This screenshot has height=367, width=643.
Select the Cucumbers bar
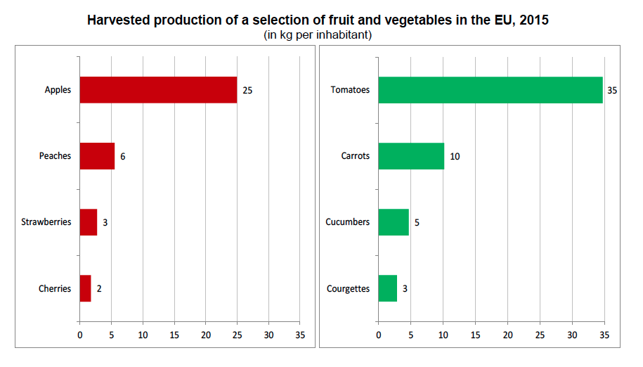(x=394, y=222)
